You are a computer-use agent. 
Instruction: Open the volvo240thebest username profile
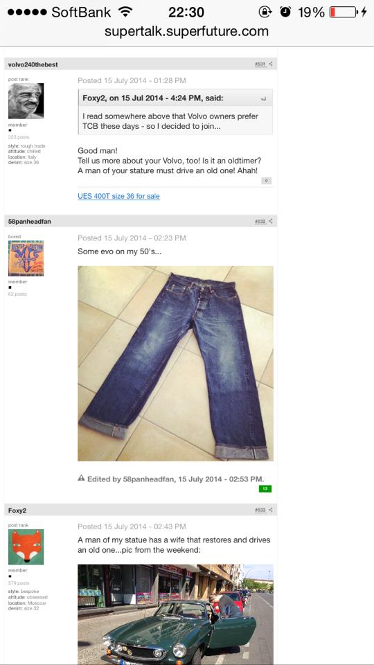point(33,64)
